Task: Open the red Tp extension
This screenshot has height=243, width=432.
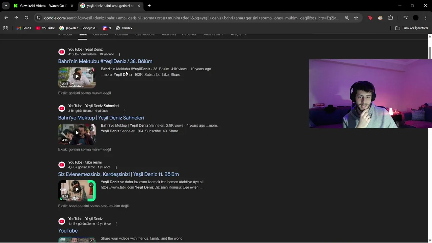Action: [x=370, y=18]
